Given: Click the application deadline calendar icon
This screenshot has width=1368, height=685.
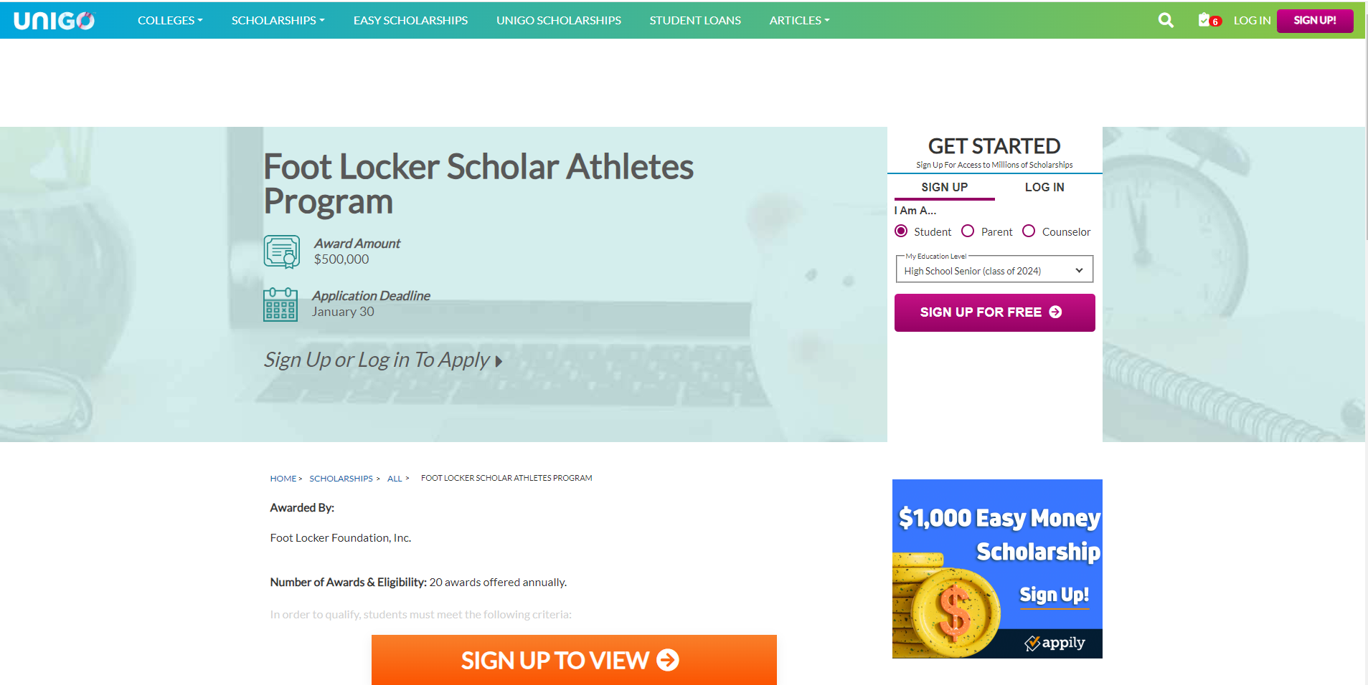Looking at the screenshot, I should click(x=280, y=305).
